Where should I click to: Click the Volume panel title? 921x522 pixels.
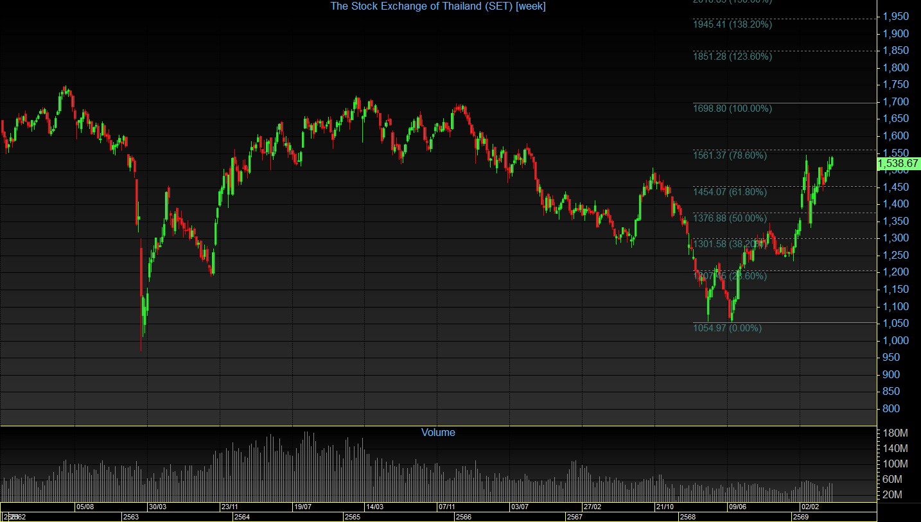click(x=438, y=432)
